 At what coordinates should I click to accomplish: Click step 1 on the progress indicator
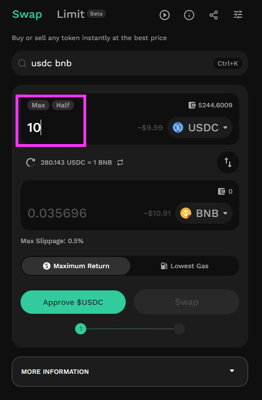[81, 329]
